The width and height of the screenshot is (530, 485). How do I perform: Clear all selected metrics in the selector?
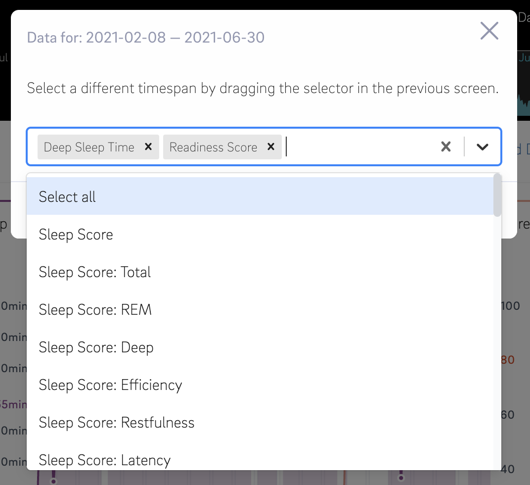(x=445, y=147)
